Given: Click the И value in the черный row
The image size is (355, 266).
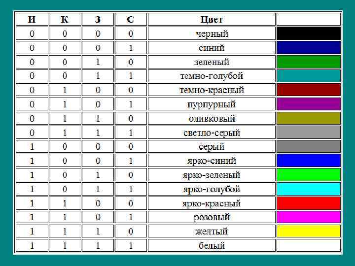Looking at the screenshot, I should click(32, 33).
